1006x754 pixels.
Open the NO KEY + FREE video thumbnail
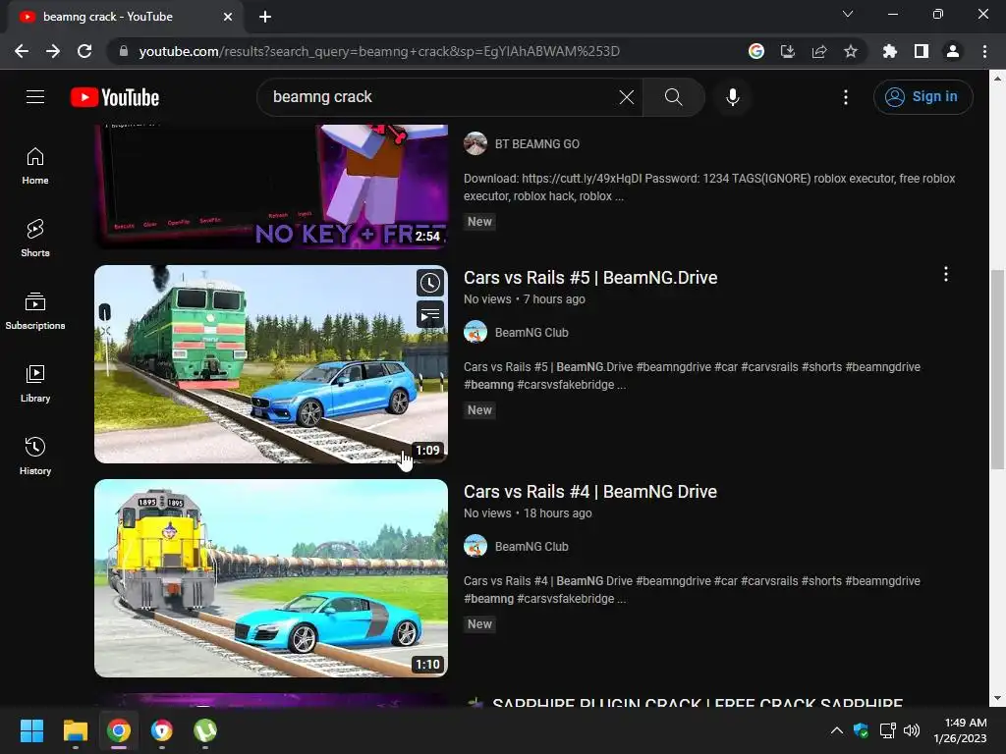point(271,186)
